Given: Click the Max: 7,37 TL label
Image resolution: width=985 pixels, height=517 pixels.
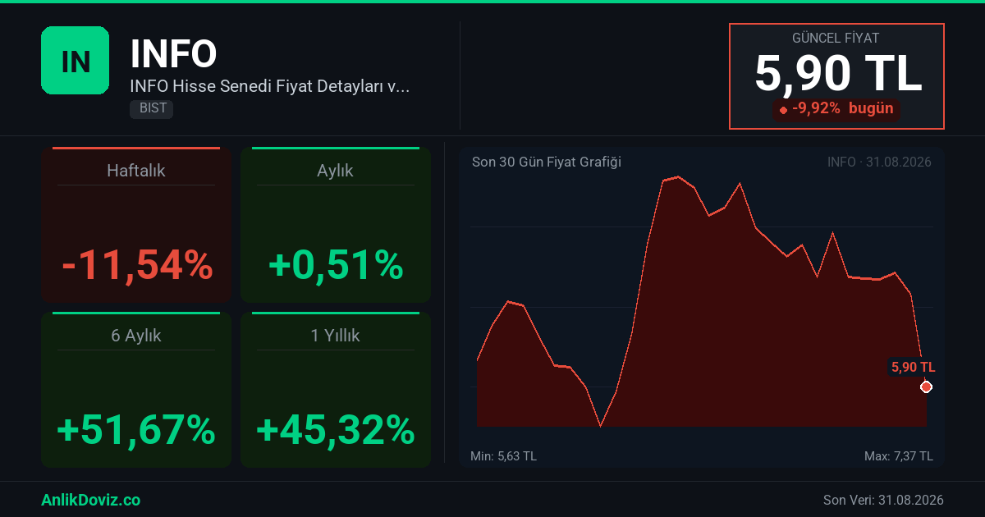Looking at the screenshot, I should [x=899, y=456].
